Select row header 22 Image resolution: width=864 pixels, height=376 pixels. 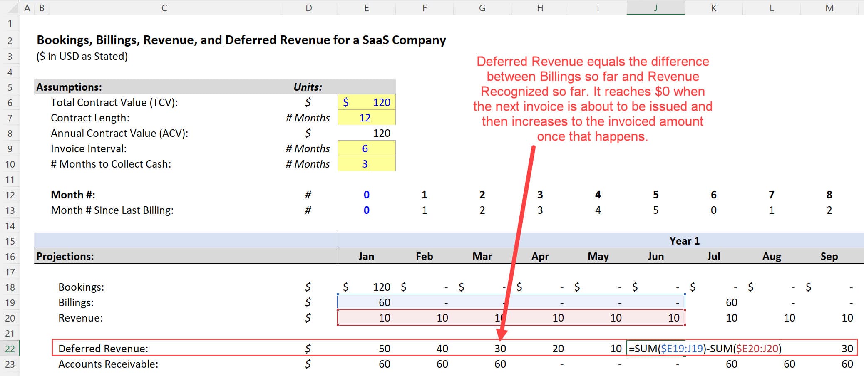[10, 349]
